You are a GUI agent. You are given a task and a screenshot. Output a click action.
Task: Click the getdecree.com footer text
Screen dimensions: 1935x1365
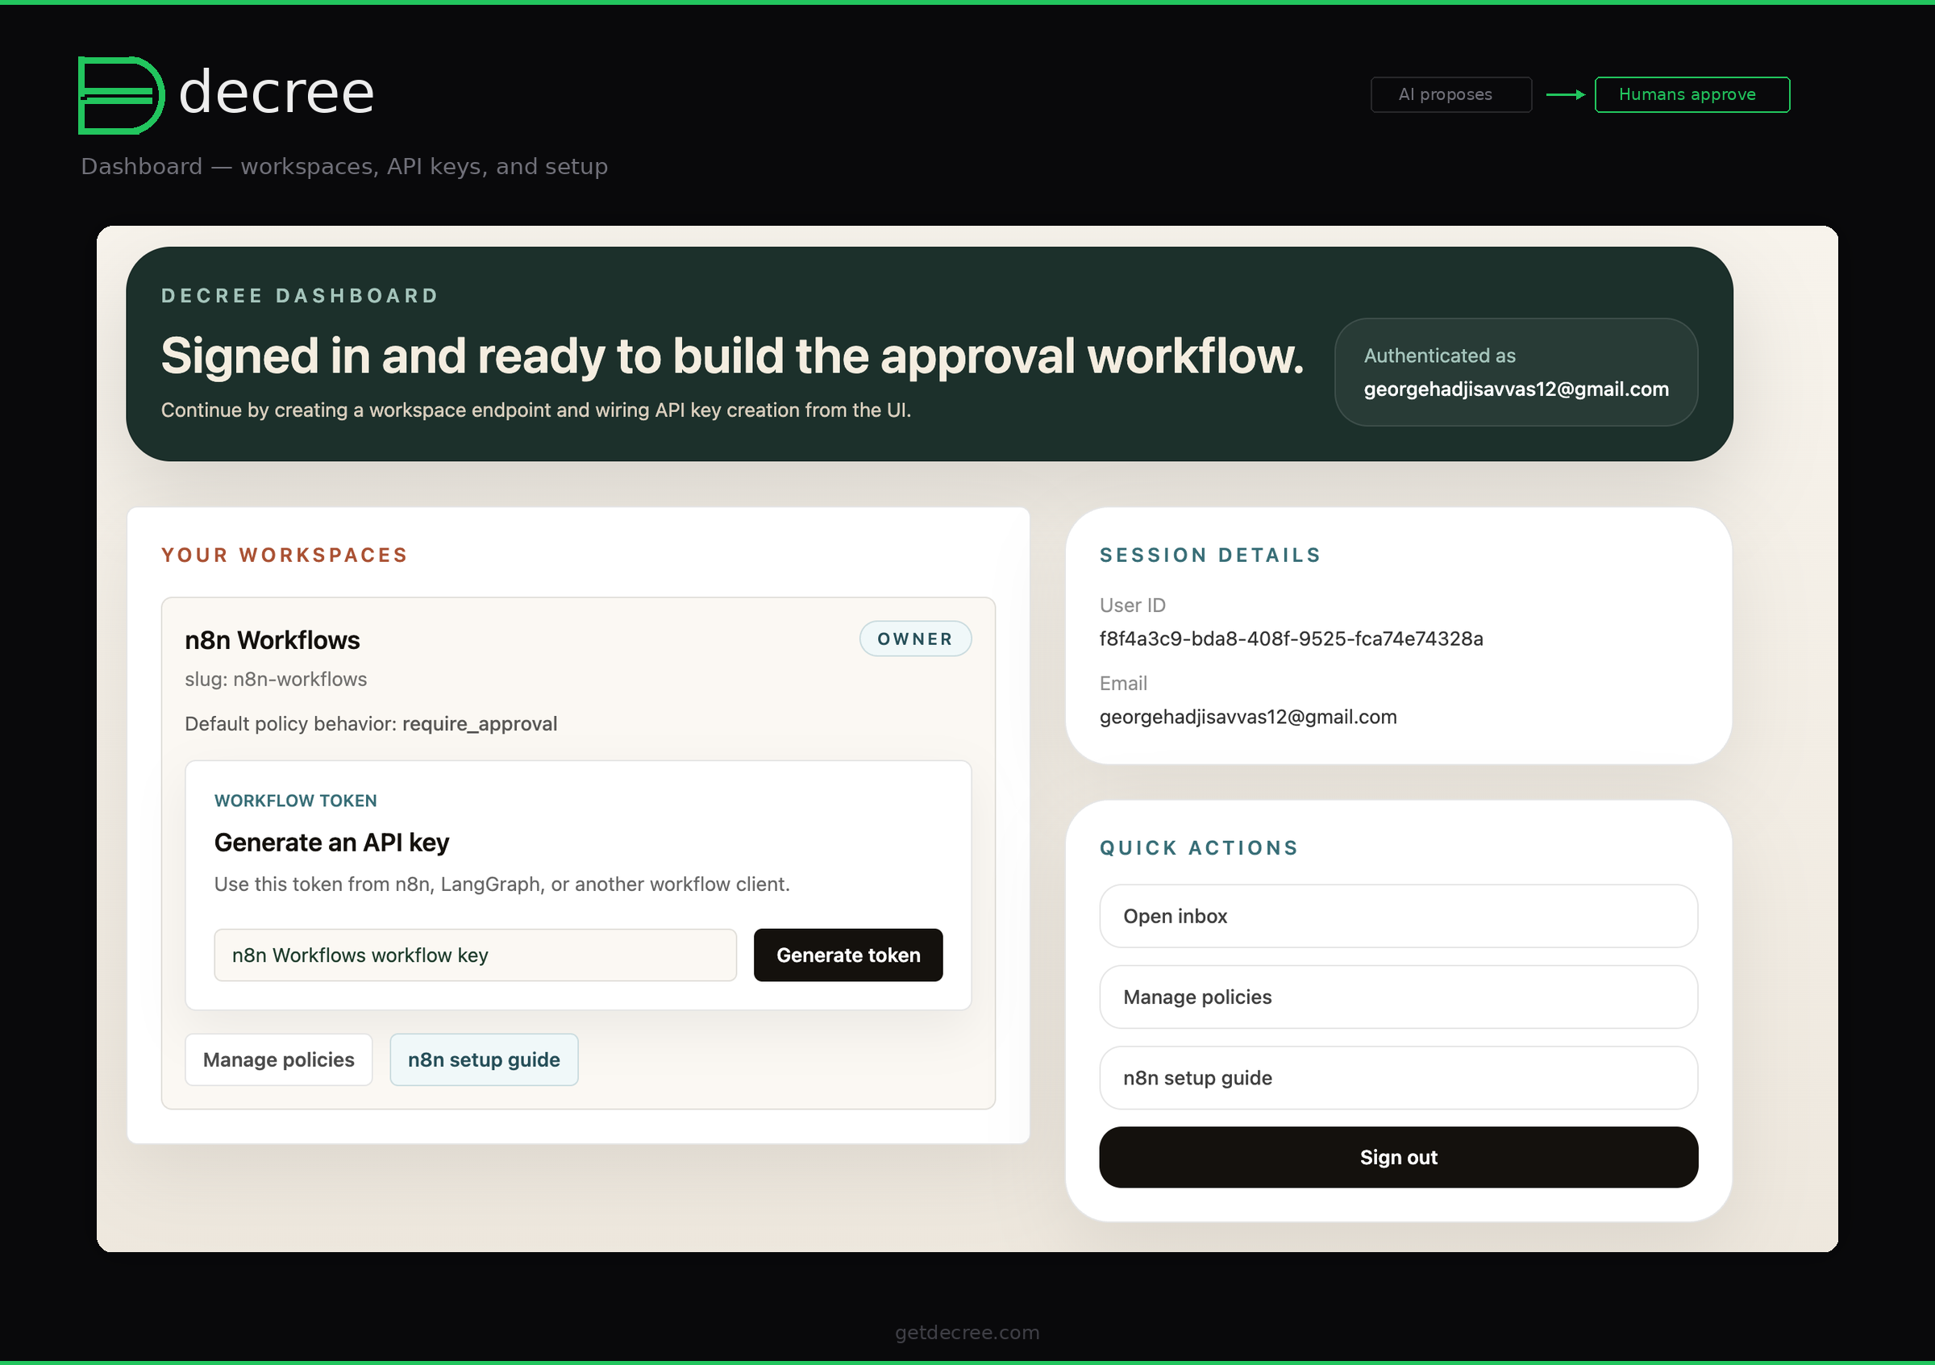[x=967, y=1332]
